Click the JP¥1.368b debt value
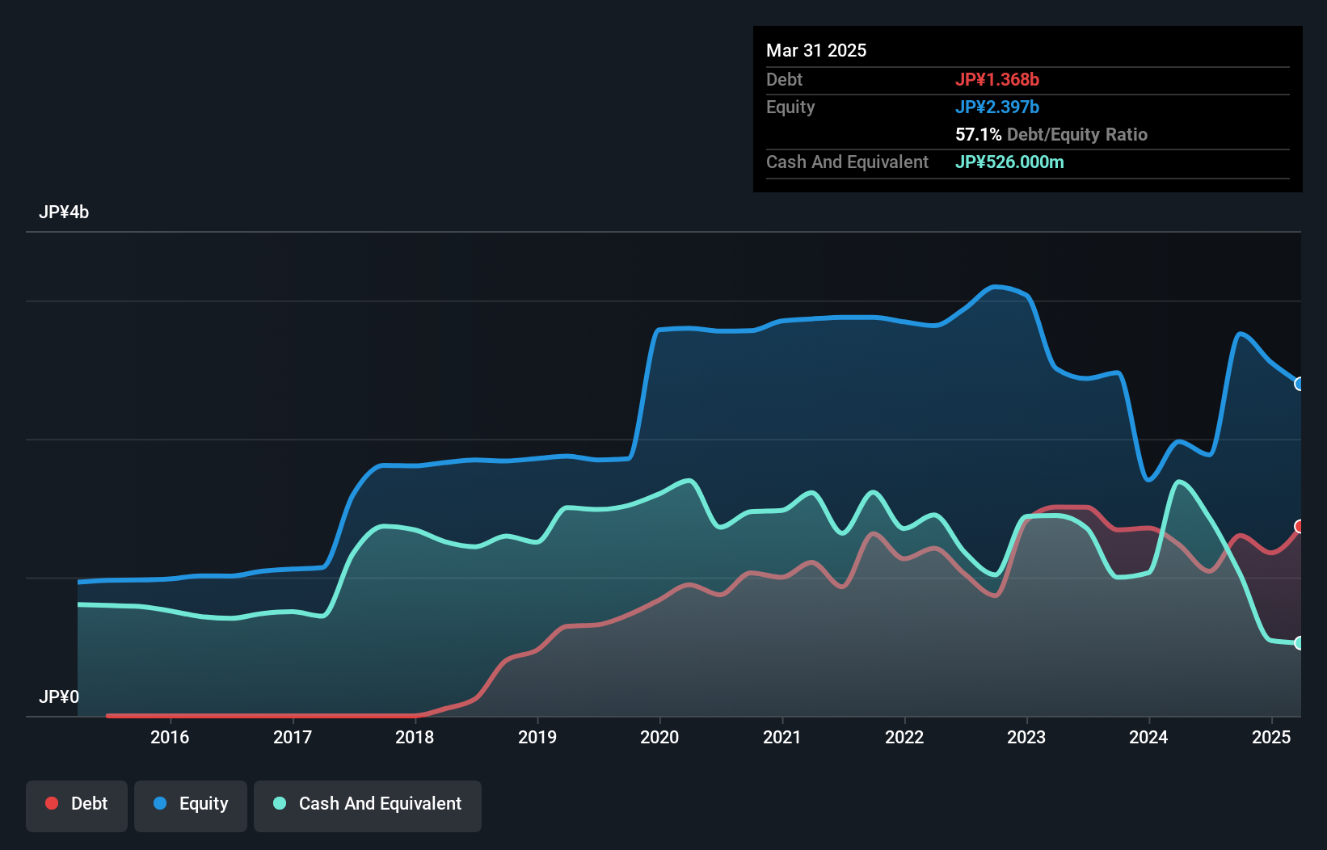The height and width of the screenshot is (850, 1327). point(997,79)
